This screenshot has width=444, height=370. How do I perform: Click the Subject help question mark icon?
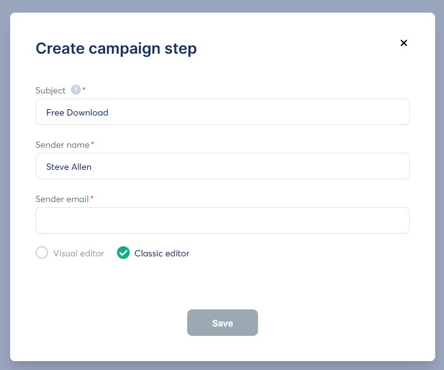(76, 90)
